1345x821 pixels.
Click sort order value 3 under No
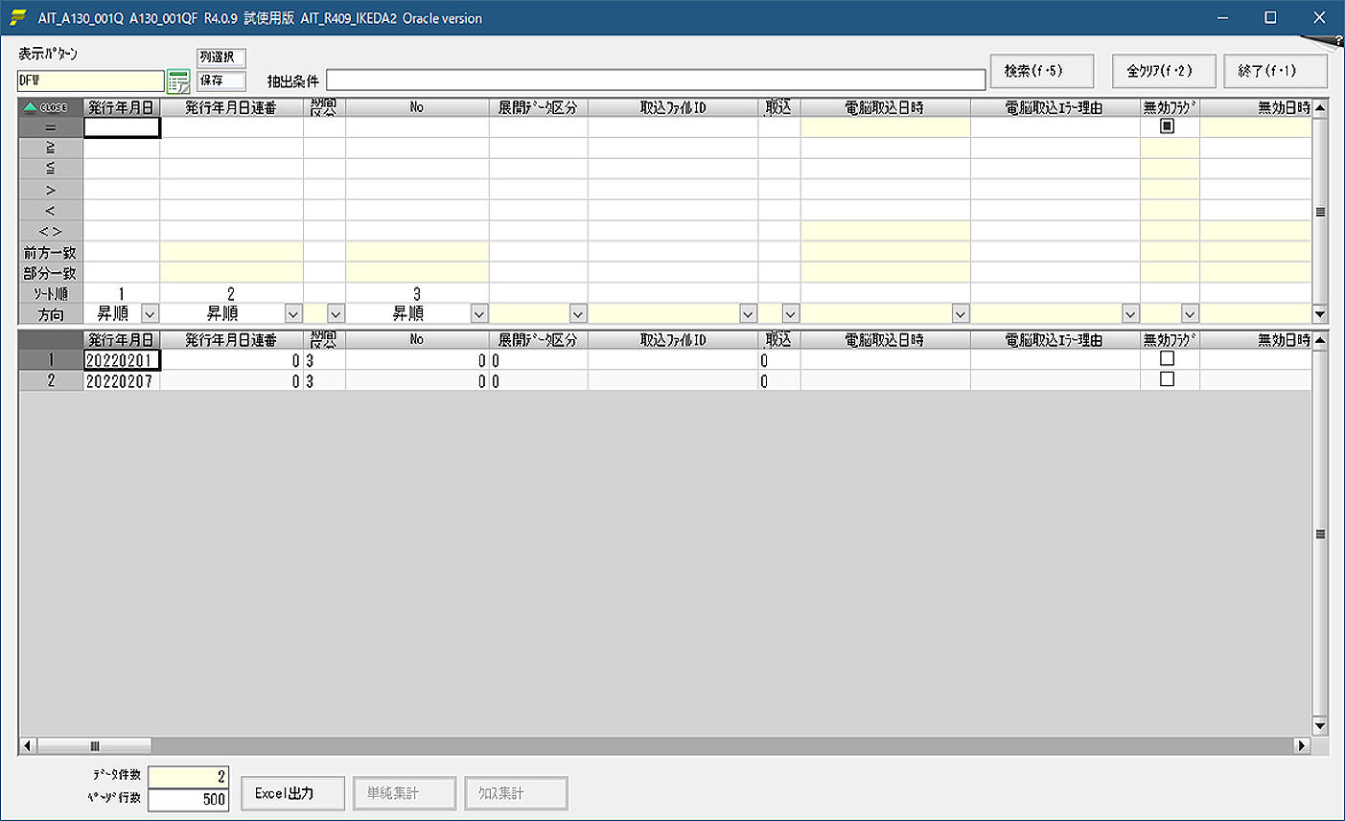(x=417, y=294)
